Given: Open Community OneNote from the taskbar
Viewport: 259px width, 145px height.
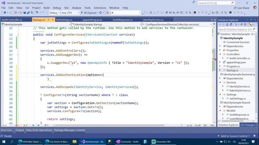Looking at the screenshot, I should click(128, 141).
